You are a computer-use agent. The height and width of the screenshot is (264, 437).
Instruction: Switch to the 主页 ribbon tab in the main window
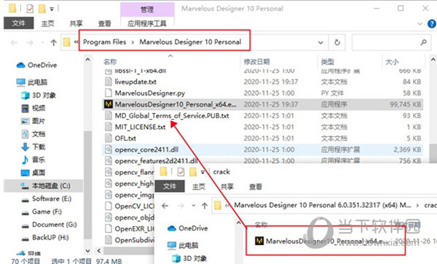click(x=47, y=24)
